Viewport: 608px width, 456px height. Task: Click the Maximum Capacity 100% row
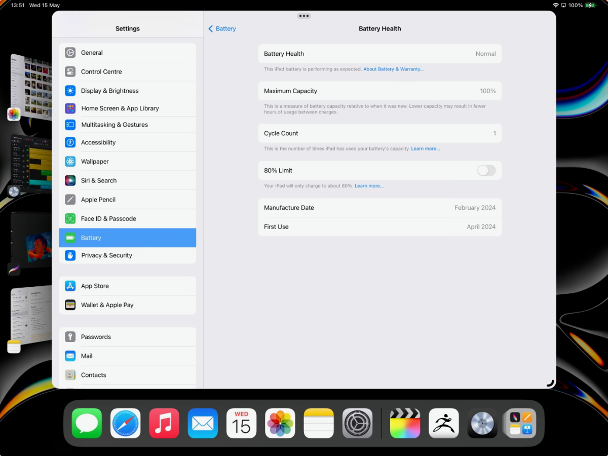coord(380,91)
